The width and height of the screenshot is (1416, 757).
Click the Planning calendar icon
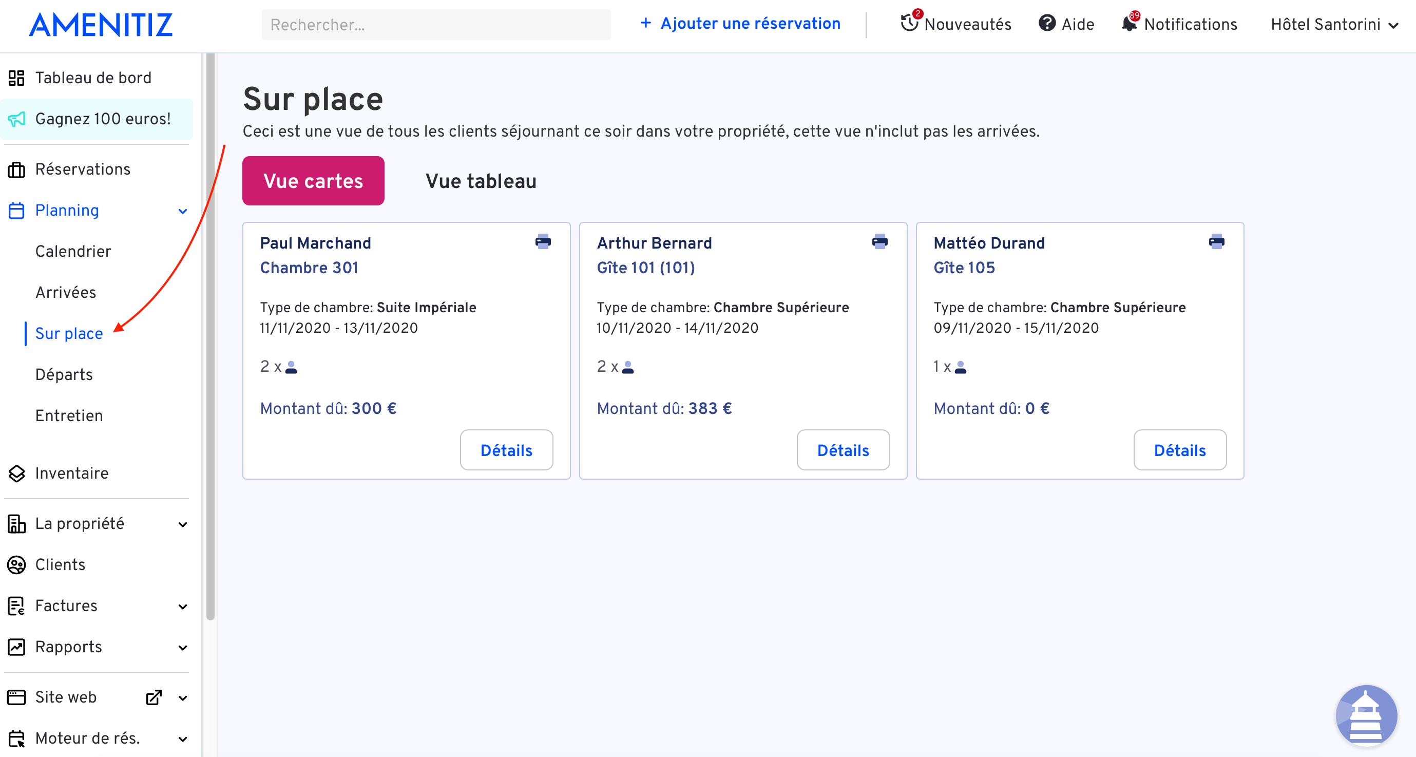[16, 211]
